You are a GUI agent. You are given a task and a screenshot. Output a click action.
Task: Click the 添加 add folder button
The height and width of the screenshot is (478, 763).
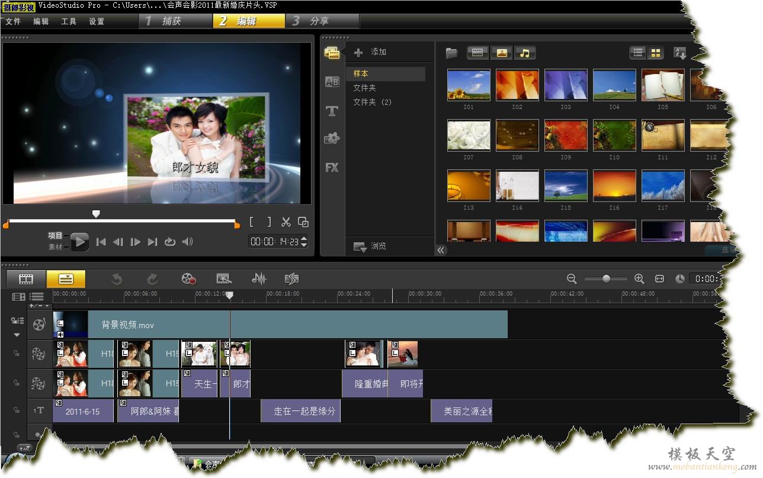pyautogui.click(x=371, y=52)
